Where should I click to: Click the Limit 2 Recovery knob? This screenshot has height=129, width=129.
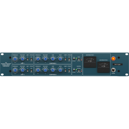coord(23,70)
